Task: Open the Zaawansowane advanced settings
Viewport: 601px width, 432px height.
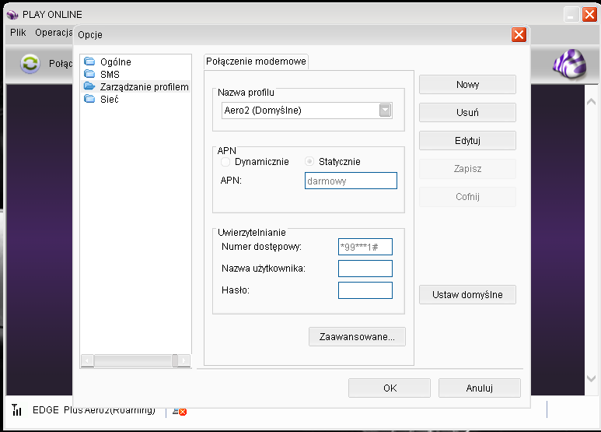Action: coord(357,337)
